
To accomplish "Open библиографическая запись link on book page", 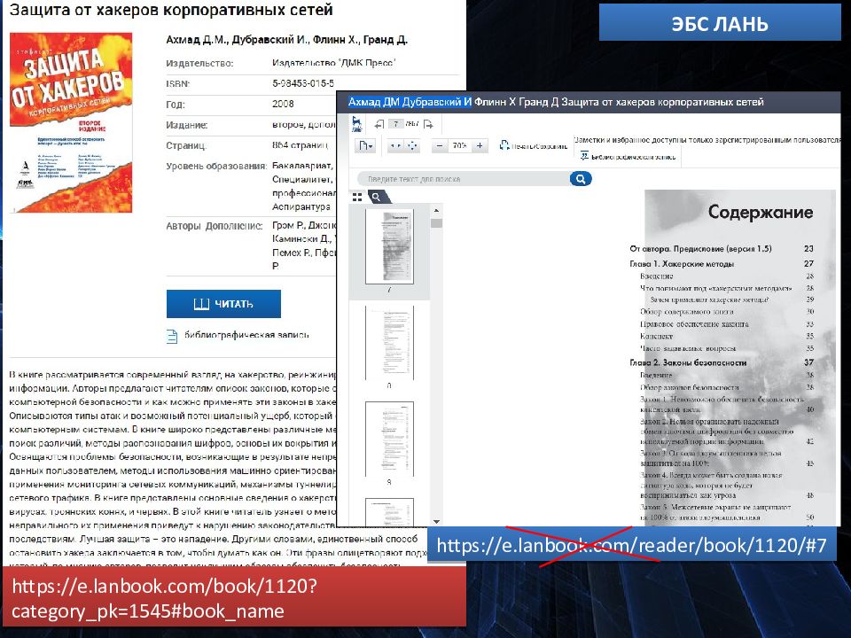I will [x=246, y=335].
